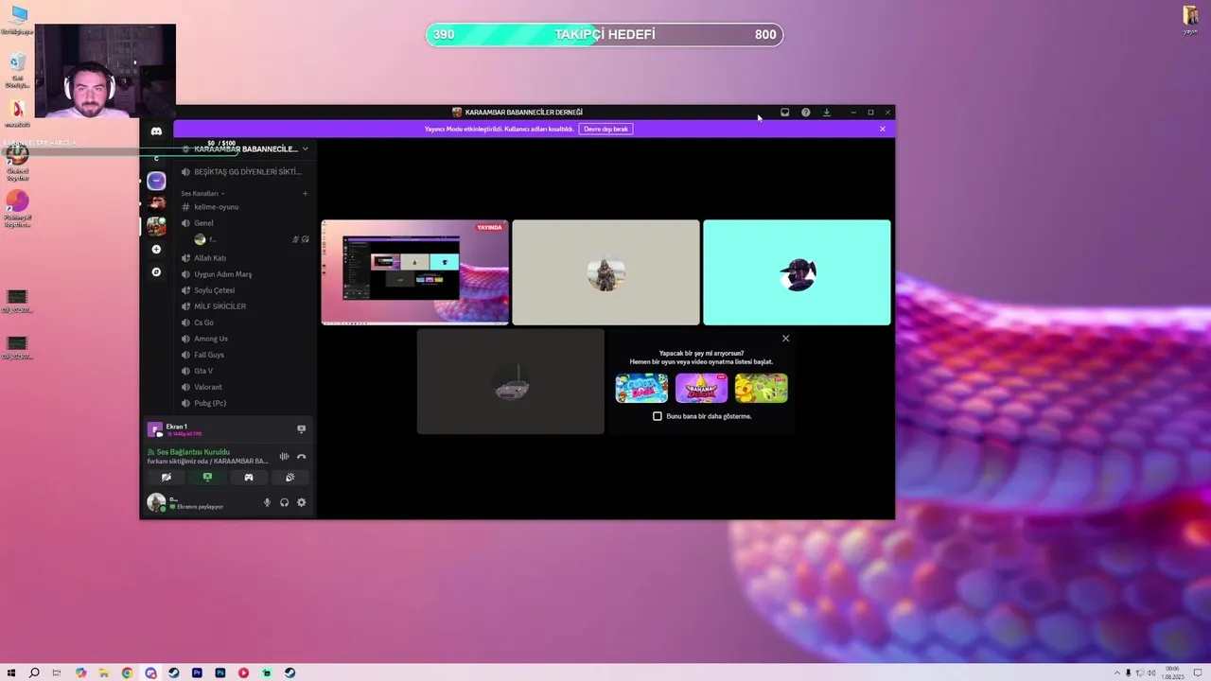Disconnect from voice with hang-up icon
1211x681 pixels.
pos(301,457)
